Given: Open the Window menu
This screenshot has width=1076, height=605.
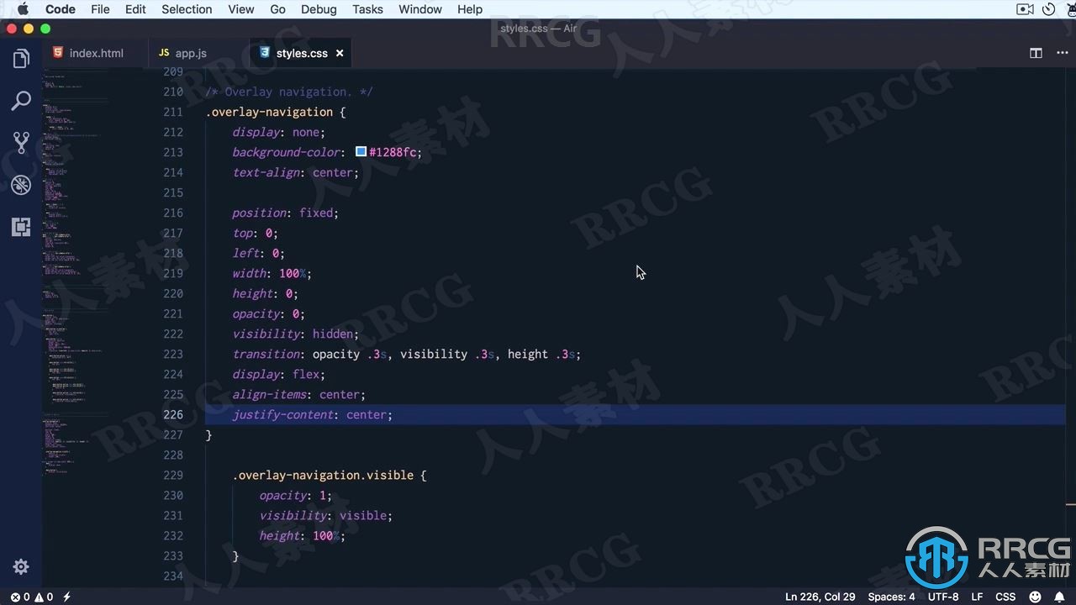Looking at the screenshot, I should (420, 9).
